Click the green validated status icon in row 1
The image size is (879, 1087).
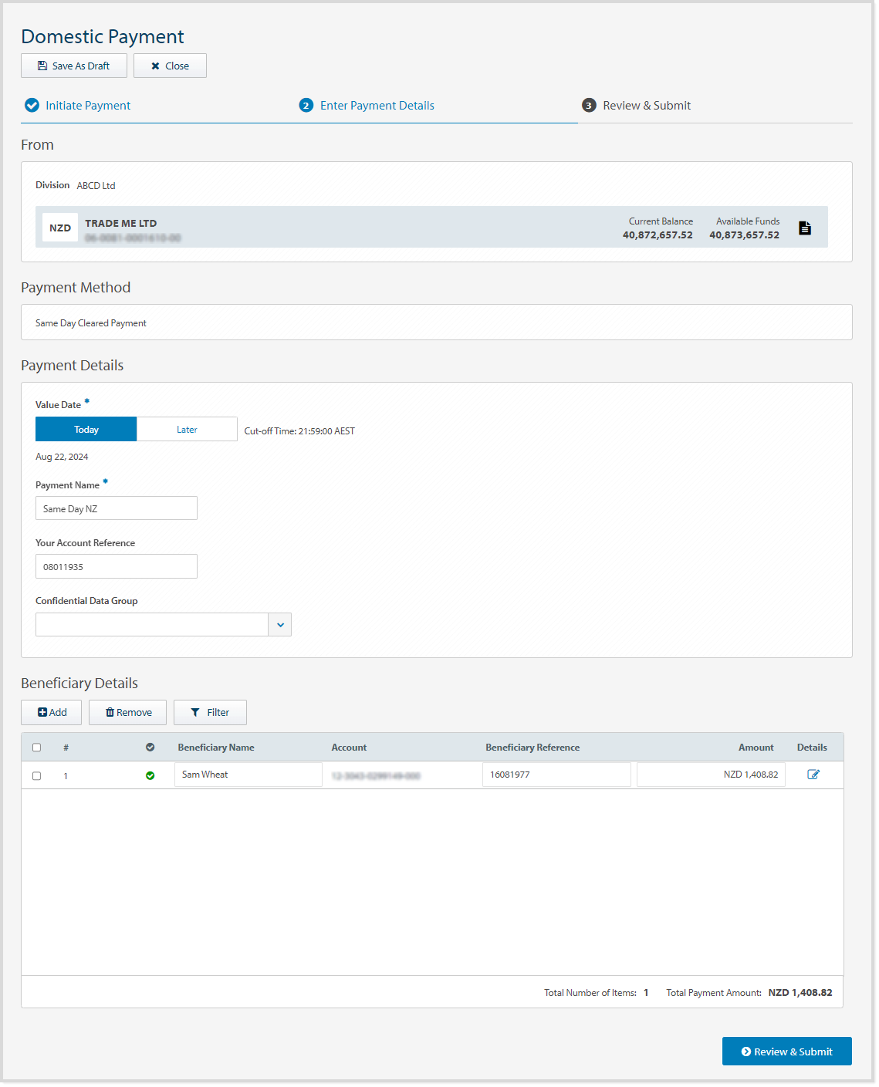[150, 776]
